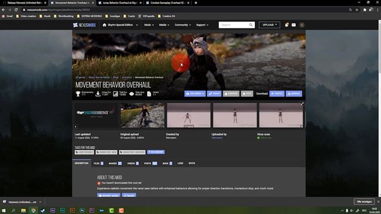The height and width of the screenshot is (214, 381).
Task: Switch to the Logs tab
Action: point(180,163)
